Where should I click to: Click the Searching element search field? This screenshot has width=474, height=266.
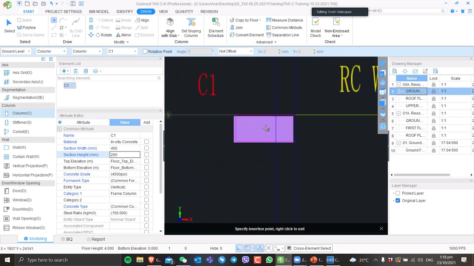coord(109,78)
